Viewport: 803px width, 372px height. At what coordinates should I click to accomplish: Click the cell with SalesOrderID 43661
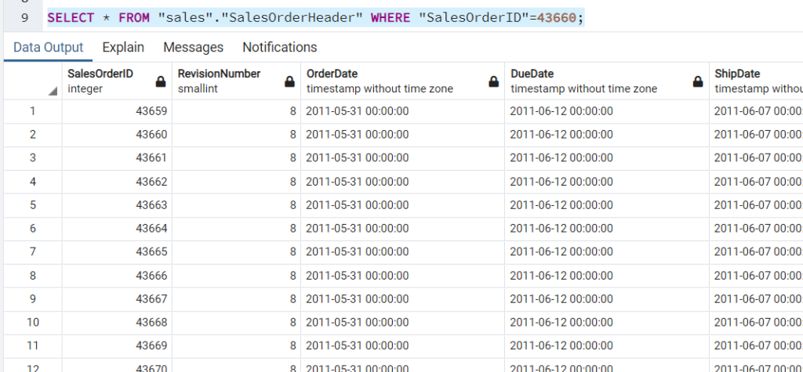coord(118,158)
